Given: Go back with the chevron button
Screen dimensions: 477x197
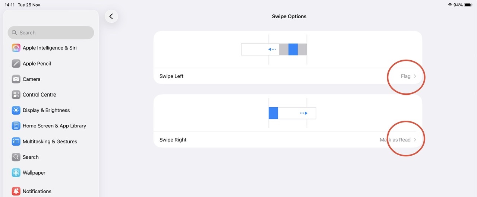Looking at the screenshot, I should [111, 16].
